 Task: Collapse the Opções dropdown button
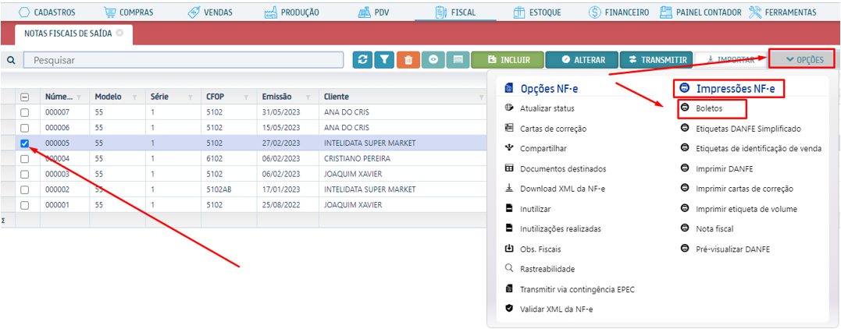[802, 59]
